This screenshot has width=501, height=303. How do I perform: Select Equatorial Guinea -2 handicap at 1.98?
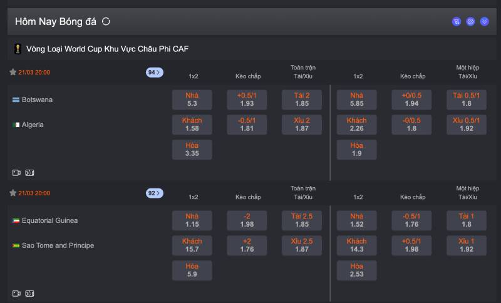[247, 220]
